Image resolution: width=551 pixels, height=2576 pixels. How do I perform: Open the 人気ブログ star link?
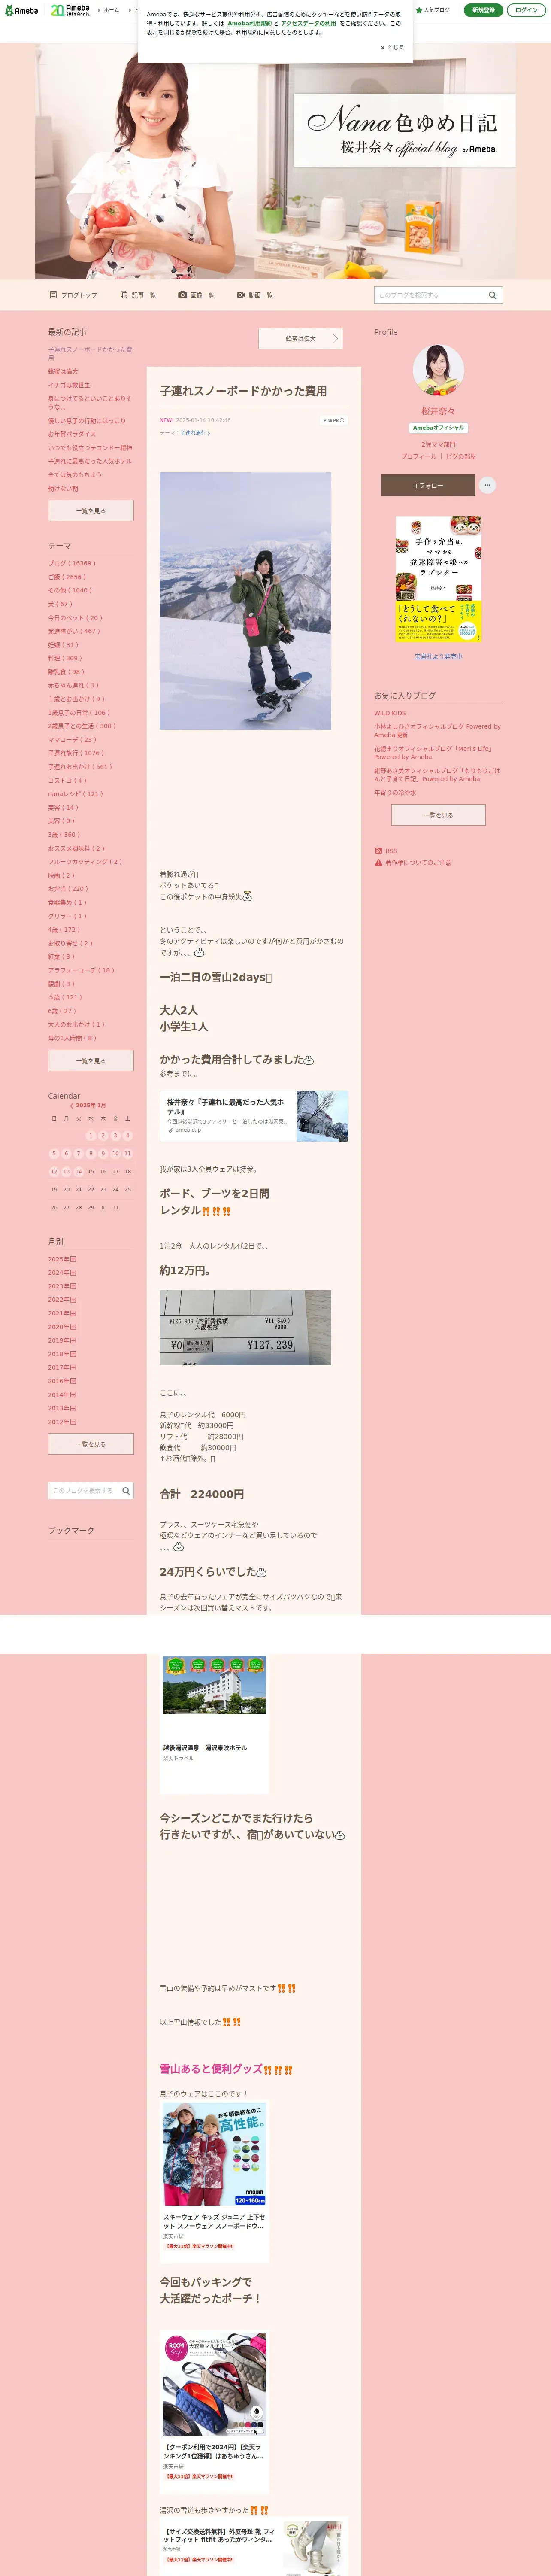click(433, 10)
